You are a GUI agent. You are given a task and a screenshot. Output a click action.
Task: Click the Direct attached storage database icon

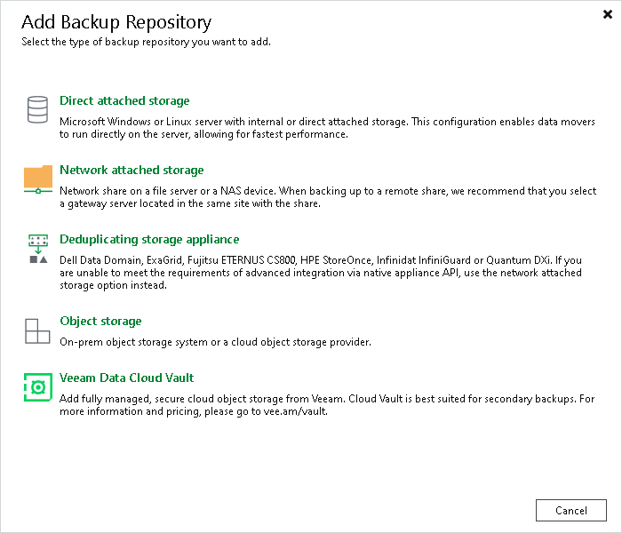point(37,110)
